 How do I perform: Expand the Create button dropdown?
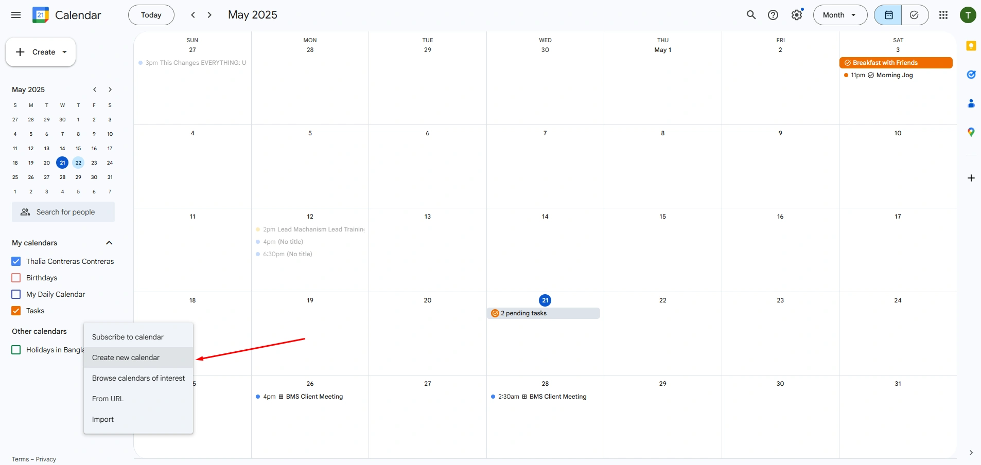coord(64,52)
